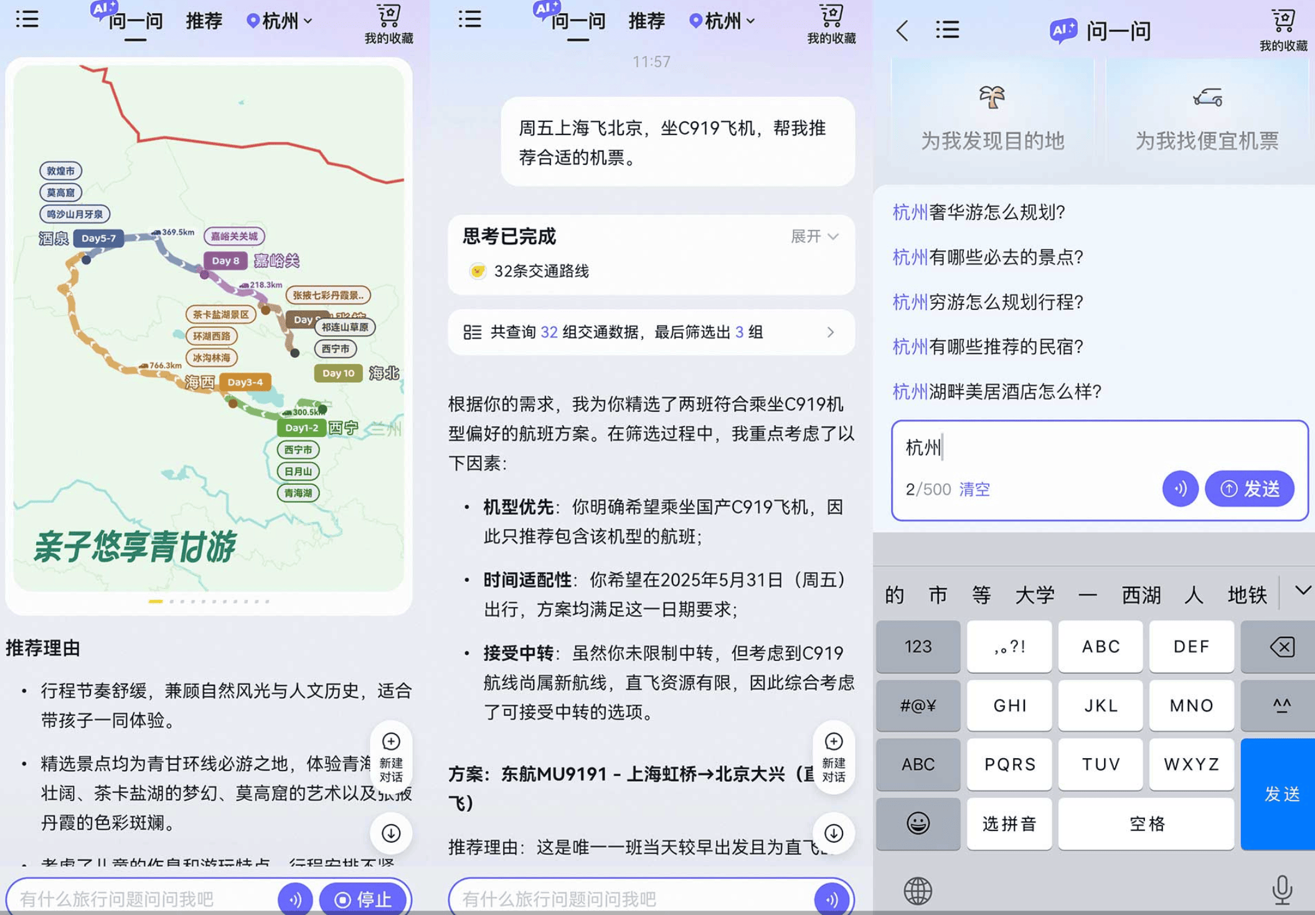Tap voice input icon in left screen input bar

coord(295,899)
